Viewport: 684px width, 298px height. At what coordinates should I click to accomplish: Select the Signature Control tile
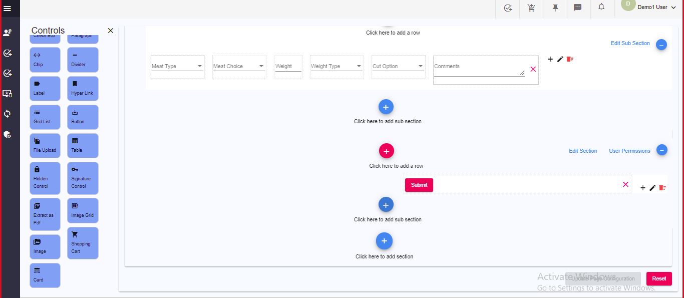[x=83, y=178]
